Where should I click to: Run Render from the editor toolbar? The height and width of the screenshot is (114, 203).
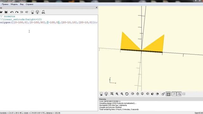point(37,12)
